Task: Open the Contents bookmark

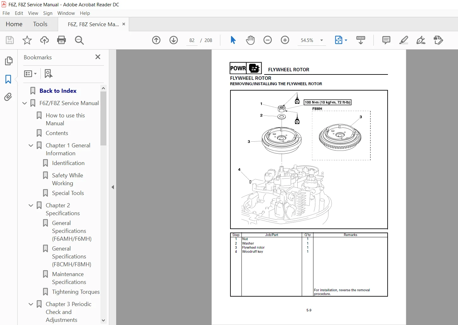Action: coord(57,133)
